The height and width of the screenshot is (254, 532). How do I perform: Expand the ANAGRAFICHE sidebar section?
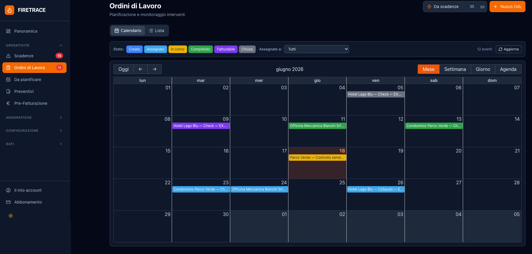point(34,118)
